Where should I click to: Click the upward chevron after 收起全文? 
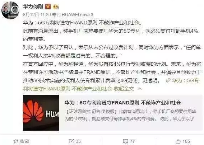point(140,89)
